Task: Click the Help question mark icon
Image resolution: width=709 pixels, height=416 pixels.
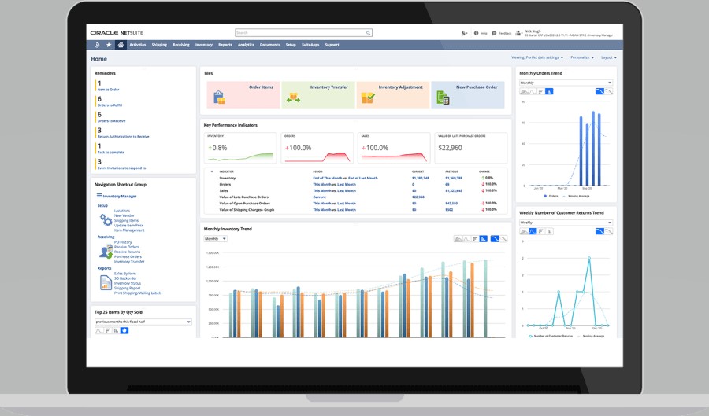Action: (476, 33)
